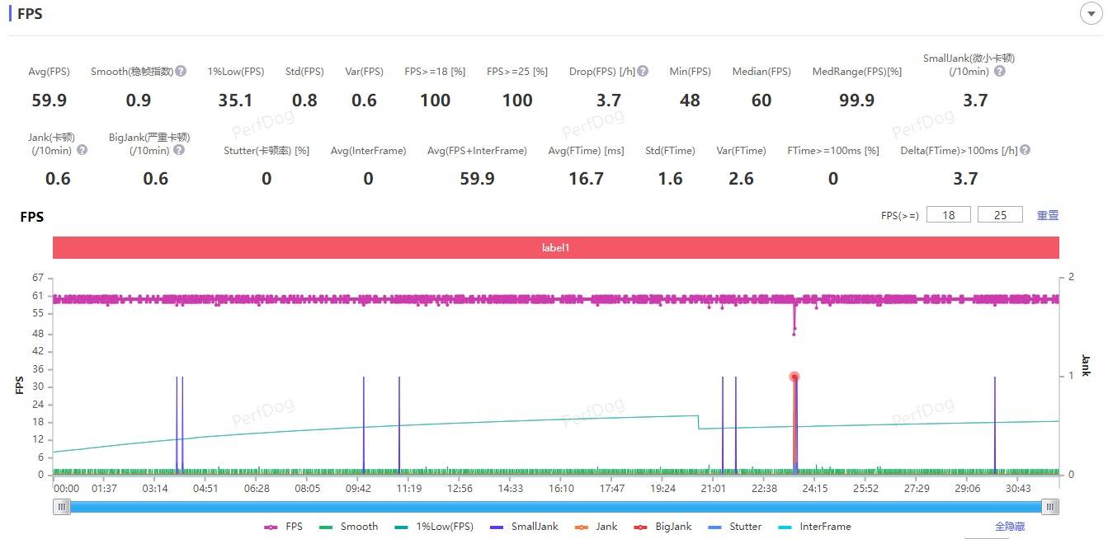Click help icon next to Smooth(稳帧指数)
Viewport: 1108px width, 539px height.
(x=181, y=72)
